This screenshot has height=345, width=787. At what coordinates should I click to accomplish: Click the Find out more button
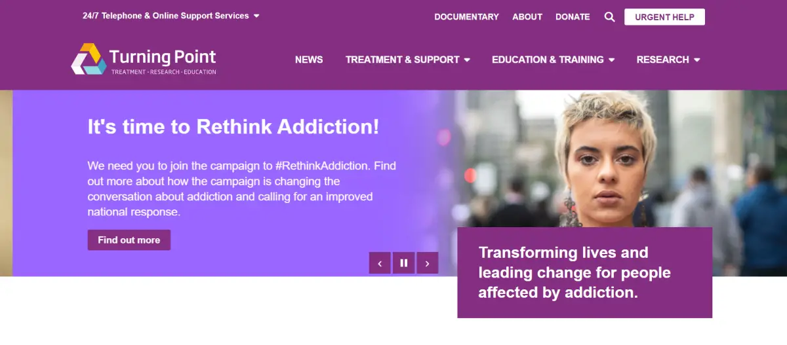tap(129, 240)
